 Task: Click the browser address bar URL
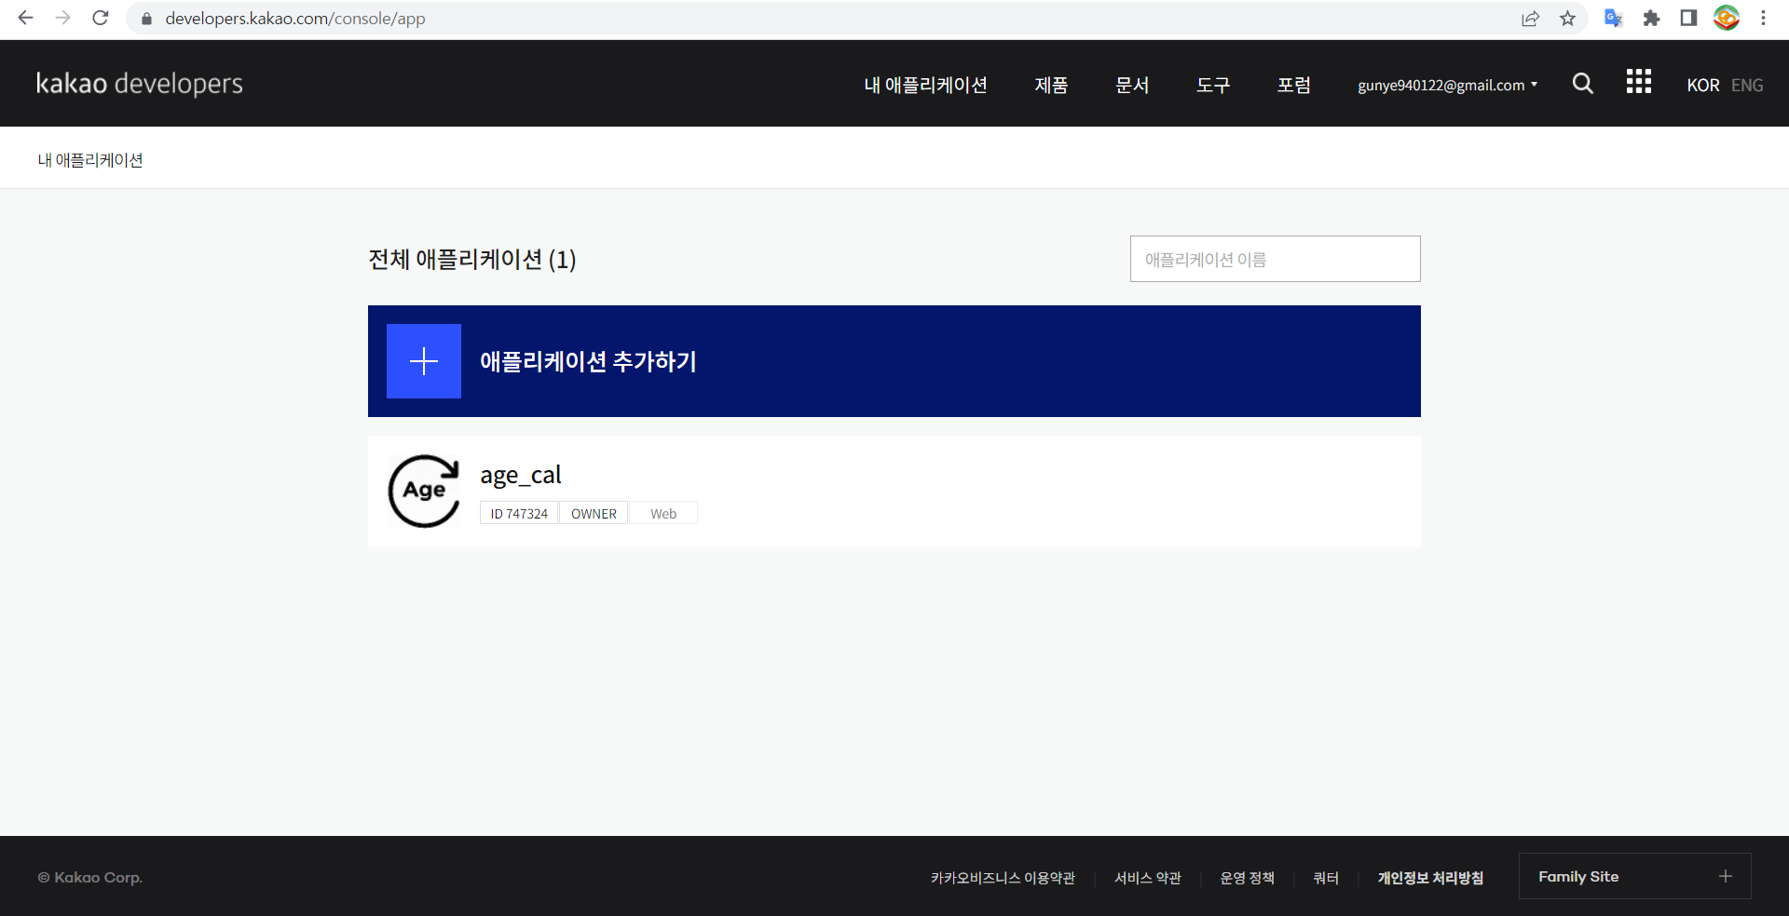click(x=295, y=19)
